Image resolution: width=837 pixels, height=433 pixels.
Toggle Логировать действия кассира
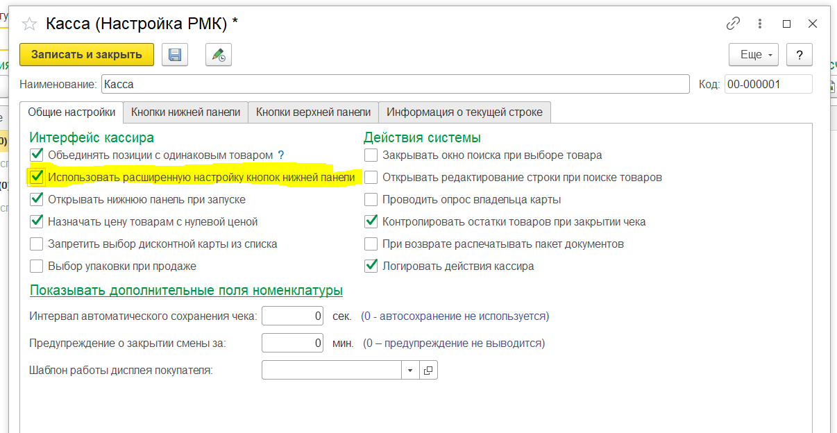coord(371,266)
